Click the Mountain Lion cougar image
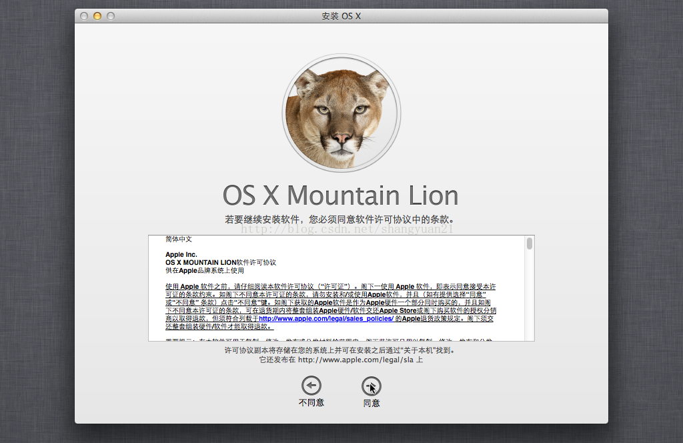 341,113
